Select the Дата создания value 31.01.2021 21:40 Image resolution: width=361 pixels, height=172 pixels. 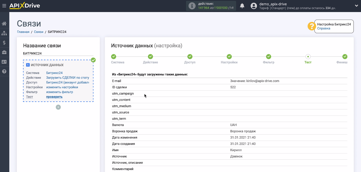[x=243, y=144]
